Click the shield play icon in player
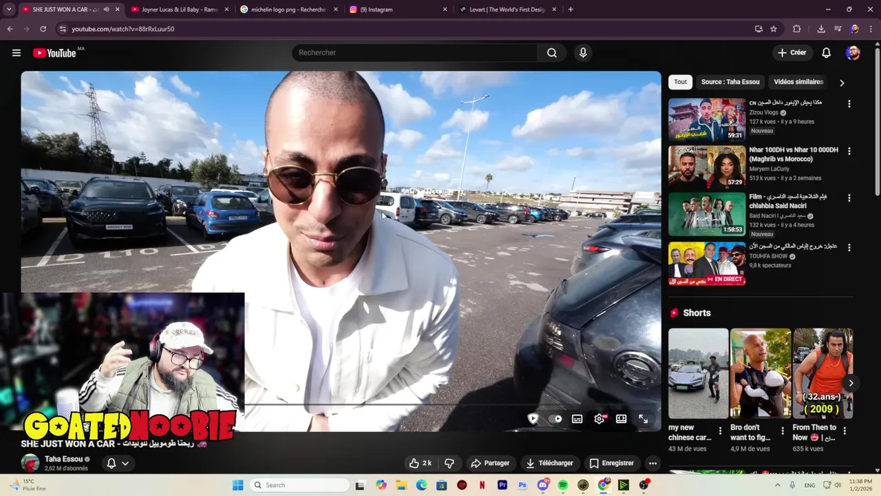 (x=533, y=419)
